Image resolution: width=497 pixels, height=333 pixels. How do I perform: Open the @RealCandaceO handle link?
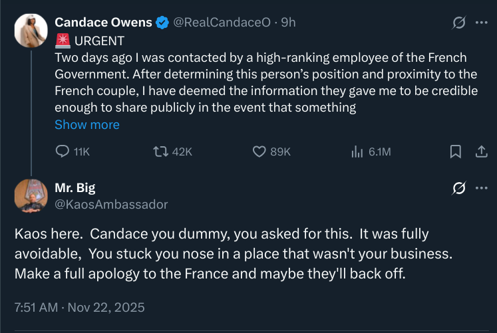[x=222, y=23]
